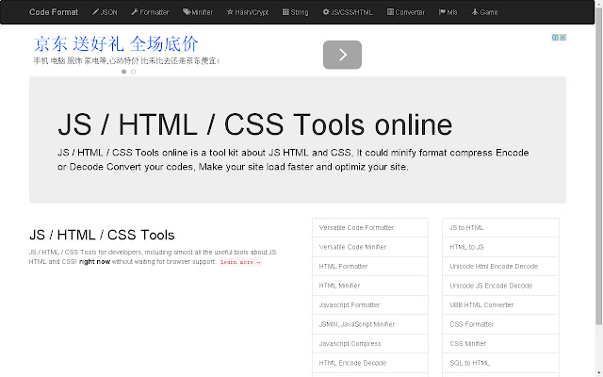Click the pencil icon next to JSON

click(x=95, y=12)
